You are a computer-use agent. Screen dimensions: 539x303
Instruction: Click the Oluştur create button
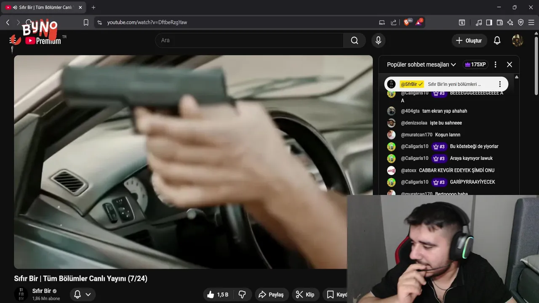coord(469,40)
